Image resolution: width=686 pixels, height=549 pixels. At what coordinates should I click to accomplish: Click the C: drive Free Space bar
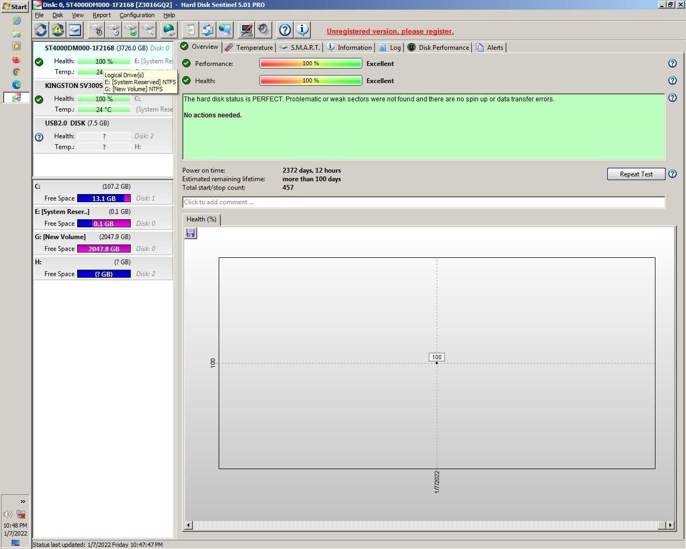104,198
